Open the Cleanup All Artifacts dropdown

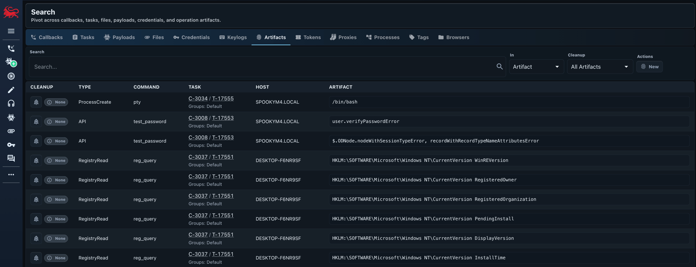(x=600, y=67)
